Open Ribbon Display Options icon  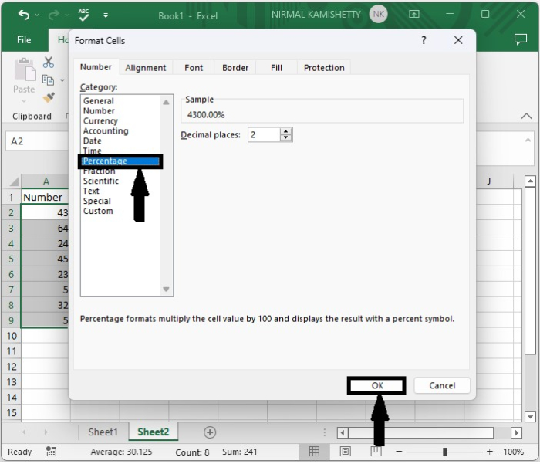coord(414,14)
